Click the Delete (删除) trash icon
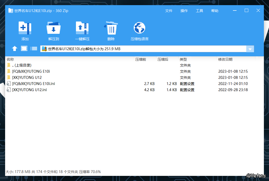The width and height of the screenshot is (269, 181). pyautogui.click(x=111, y=28)
